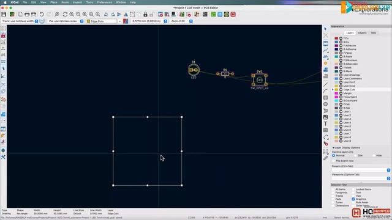Select the Normal inactive layers radio button

pyautogui.click(x=333, y=155)
